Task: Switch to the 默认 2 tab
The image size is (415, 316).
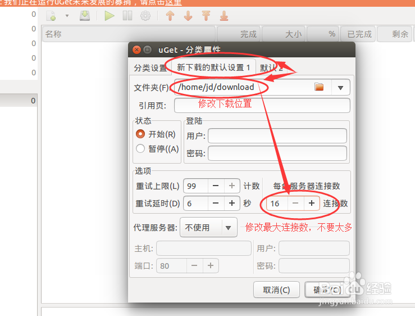Action: (271, 68)
